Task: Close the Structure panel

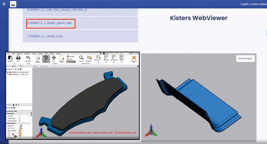Action: (18, 66)
